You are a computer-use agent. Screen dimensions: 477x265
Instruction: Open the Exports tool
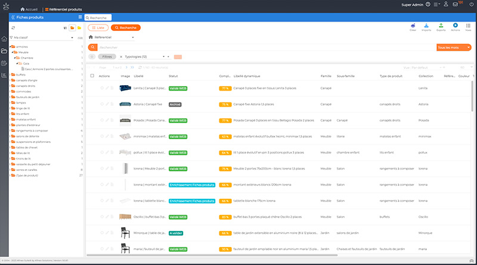pos(441,26)
